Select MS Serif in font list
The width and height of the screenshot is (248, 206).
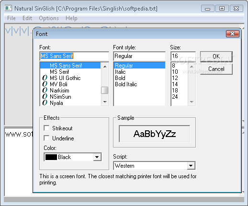[x=70, y=72]
